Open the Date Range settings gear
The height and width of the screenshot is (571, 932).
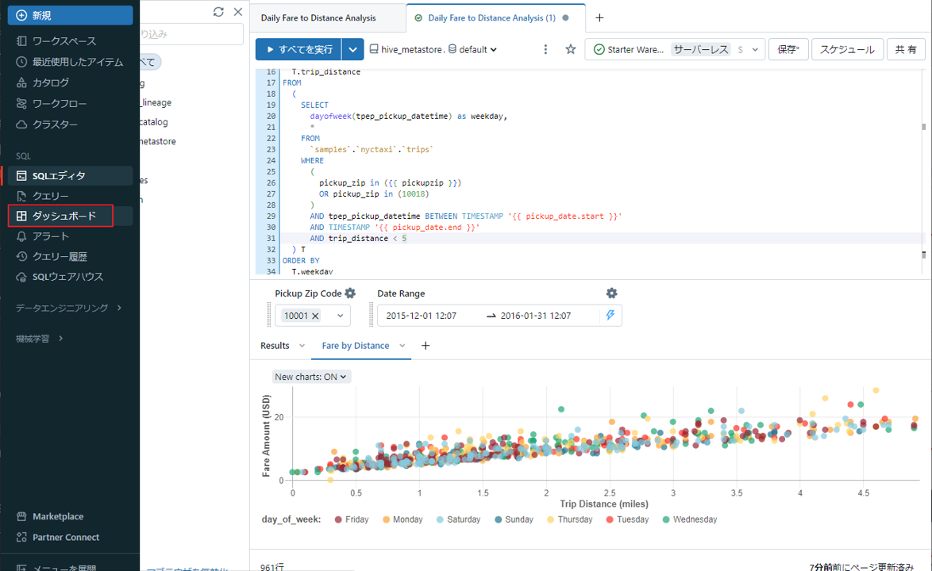point(611,293)
